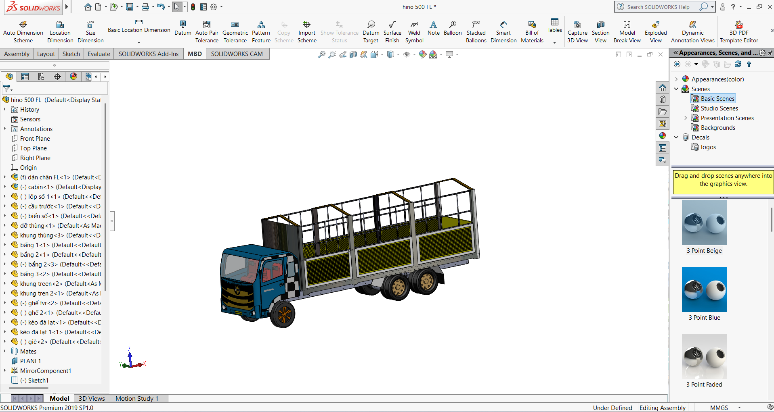
Task: Add a Note annotation
Action: 433,28
